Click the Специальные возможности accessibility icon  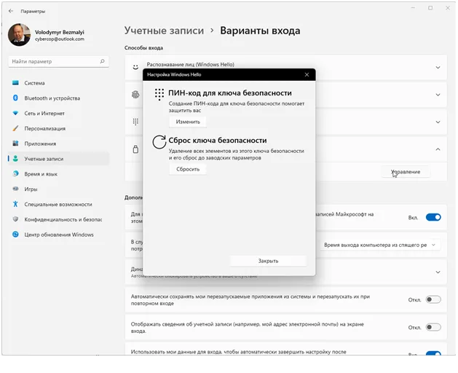[15, 204]
